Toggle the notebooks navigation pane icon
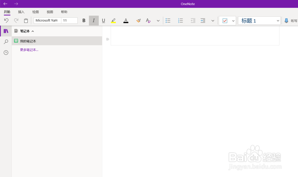Image resolution: width=298 pixels, height=177 pixels. pyautogui.click(x=6, y=31)
